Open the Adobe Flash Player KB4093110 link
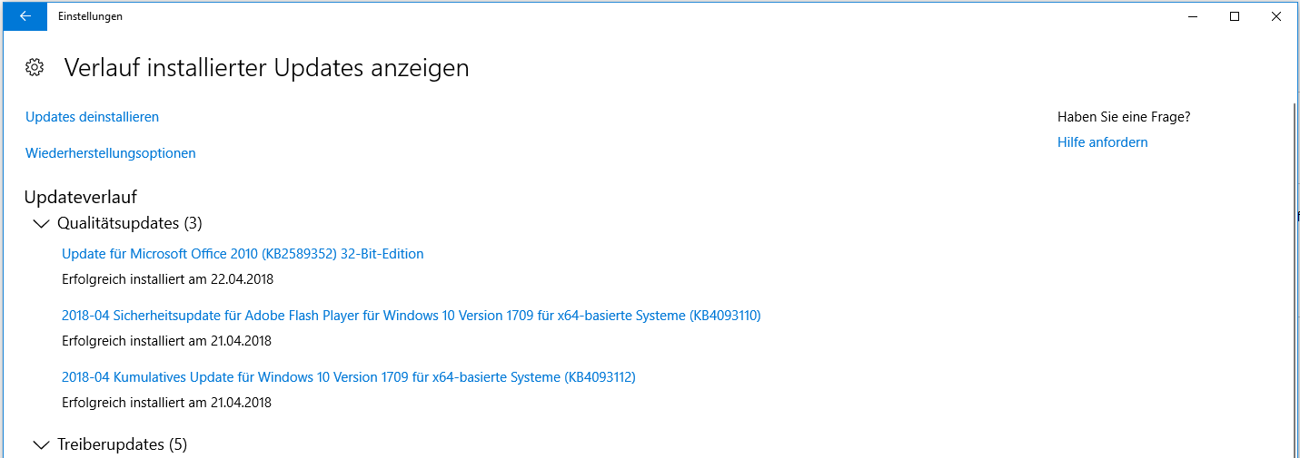The width and height of the screenshot is (1300, 458). pos(411,316)
